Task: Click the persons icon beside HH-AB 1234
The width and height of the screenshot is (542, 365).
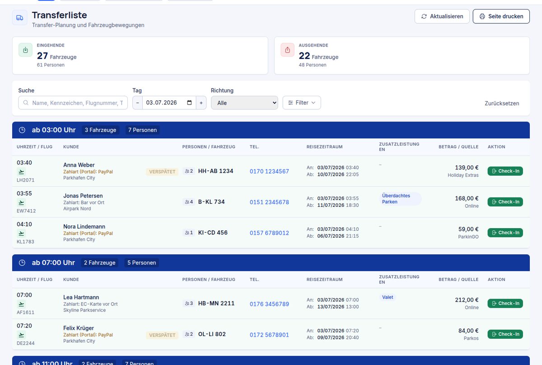Action: point(187,171)
